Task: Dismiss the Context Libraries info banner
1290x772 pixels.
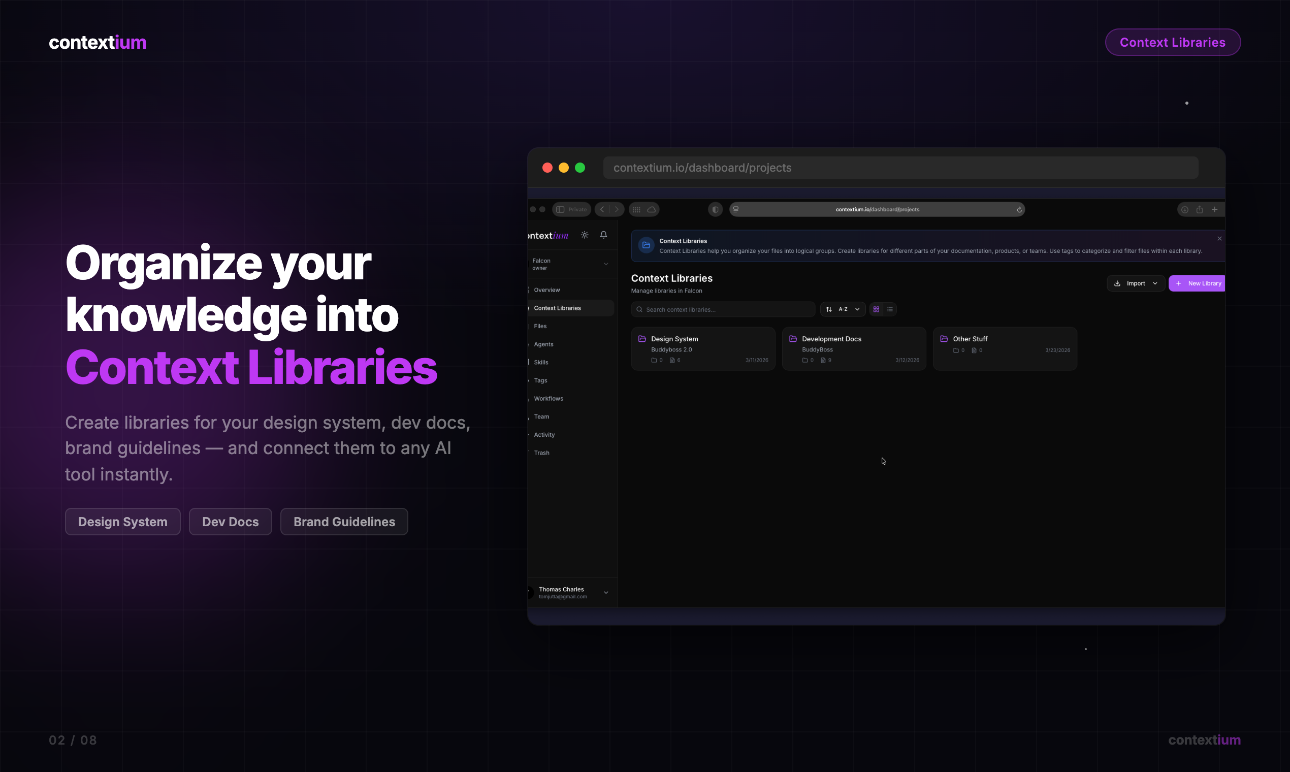Action: click(1219, 239)
